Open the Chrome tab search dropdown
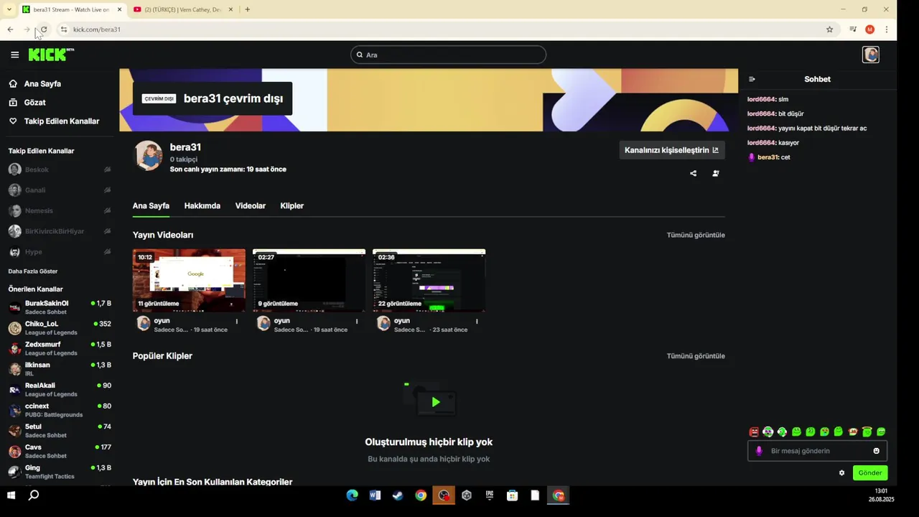This screenshot has width=919, height=517. pyautogui.click(x=9, y=9)
